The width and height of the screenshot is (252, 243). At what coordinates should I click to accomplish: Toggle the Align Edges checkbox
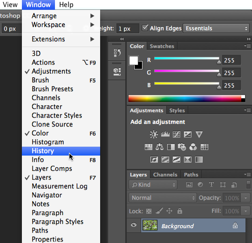[145, 28]
